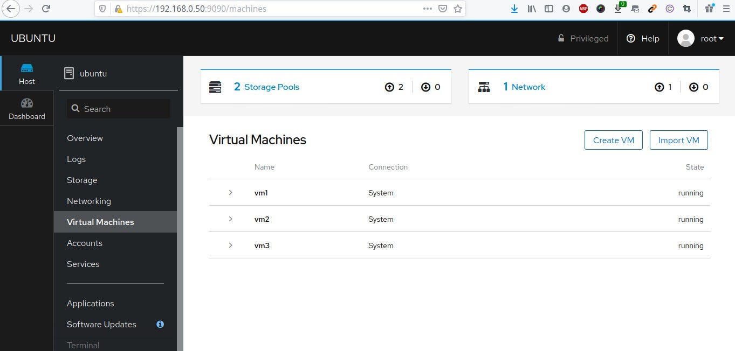Open the Accounts page
The width and height of the screenshot is (735, 351).
point(85,243)
